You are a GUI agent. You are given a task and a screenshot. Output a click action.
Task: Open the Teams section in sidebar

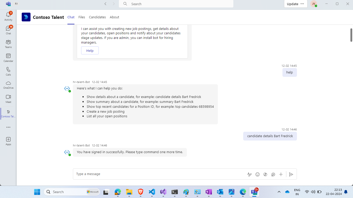click(x=8, y=44)
